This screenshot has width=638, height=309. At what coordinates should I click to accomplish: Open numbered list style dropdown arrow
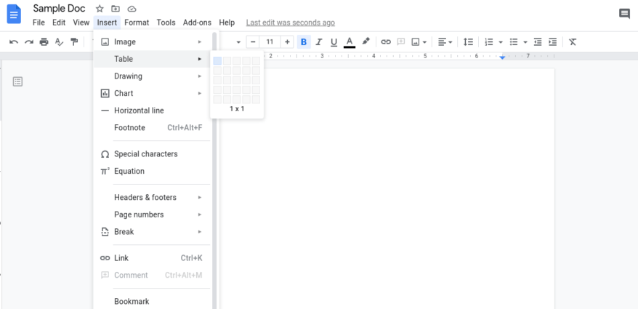pyautogui.click(x=501, y=42)
